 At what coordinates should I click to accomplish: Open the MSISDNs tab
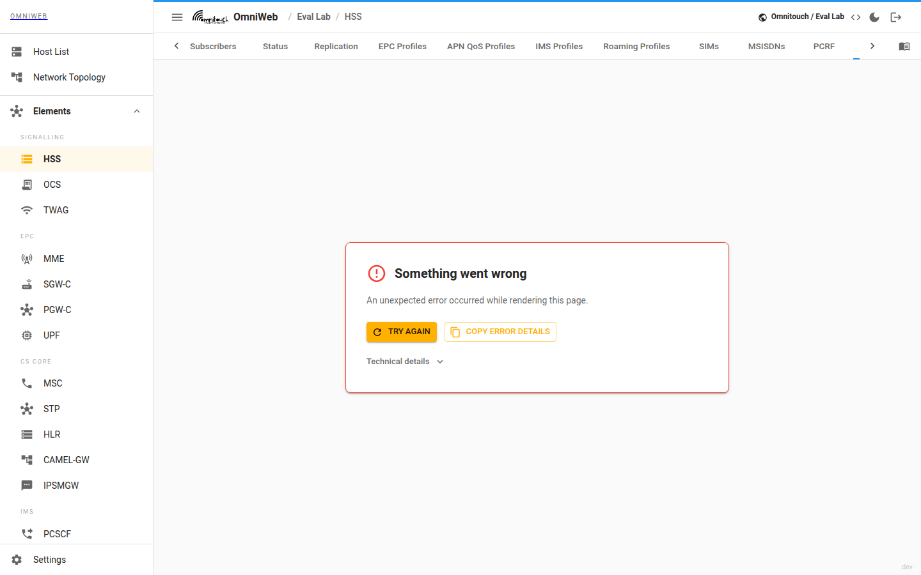[766, 46]
